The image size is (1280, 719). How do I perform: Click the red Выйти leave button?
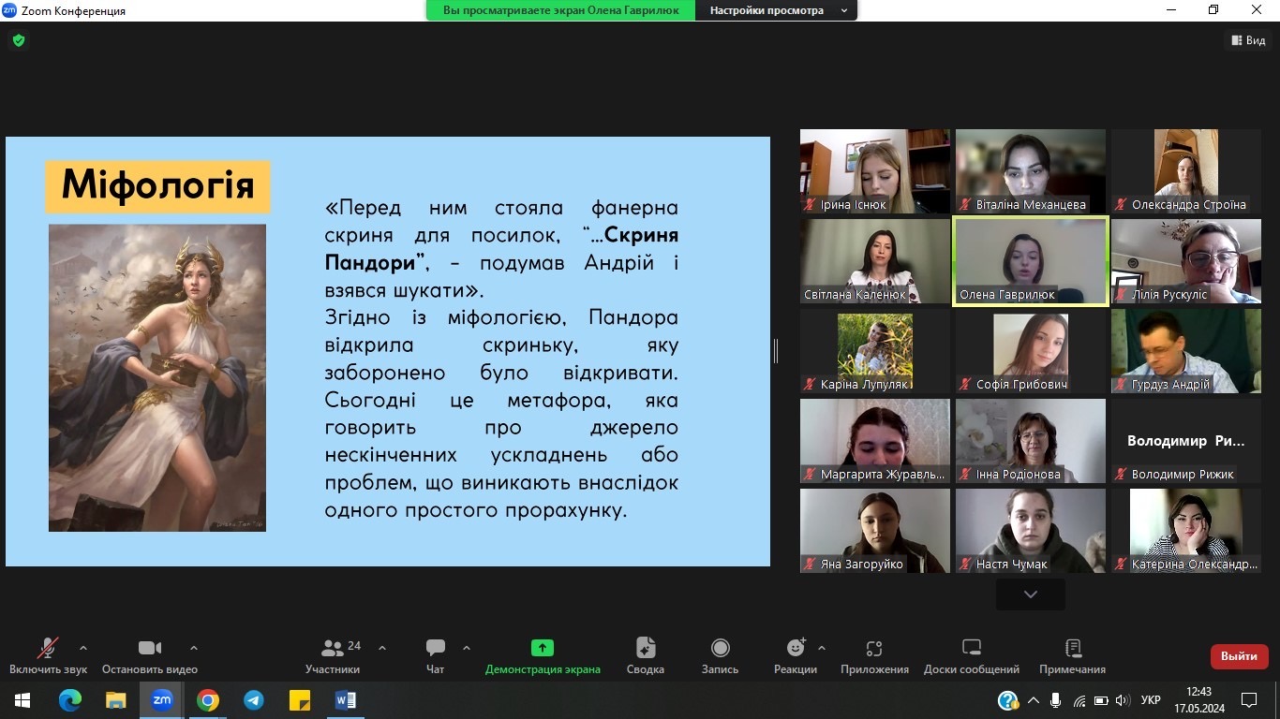[x=1240, y=656]
